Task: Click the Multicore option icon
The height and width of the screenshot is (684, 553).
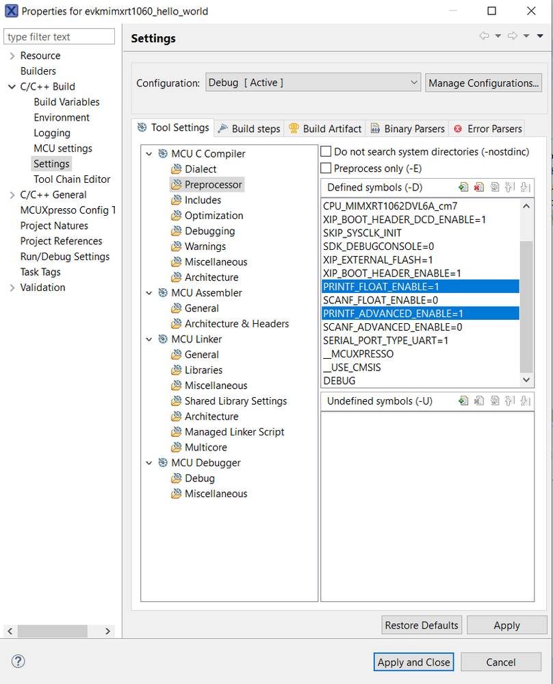Action: coord(176,447)
